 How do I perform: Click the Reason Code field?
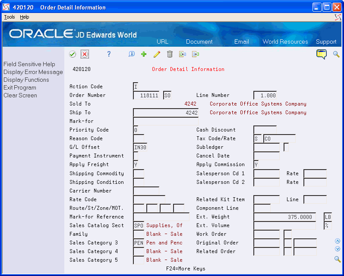[139, 138]
